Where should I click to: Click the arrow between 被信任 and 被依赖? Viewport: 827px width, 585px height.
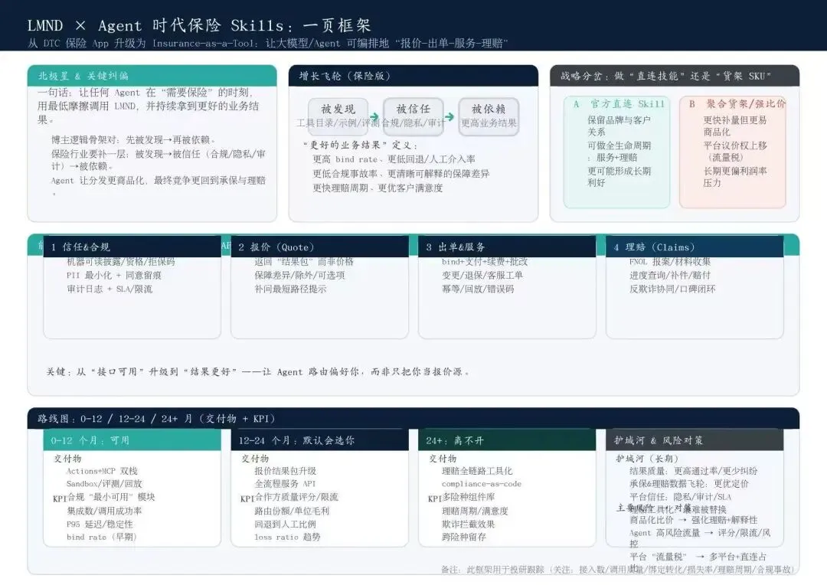tap(449, 116)
